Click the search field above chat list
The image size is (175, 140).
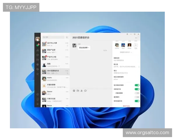tap(53, 37)
